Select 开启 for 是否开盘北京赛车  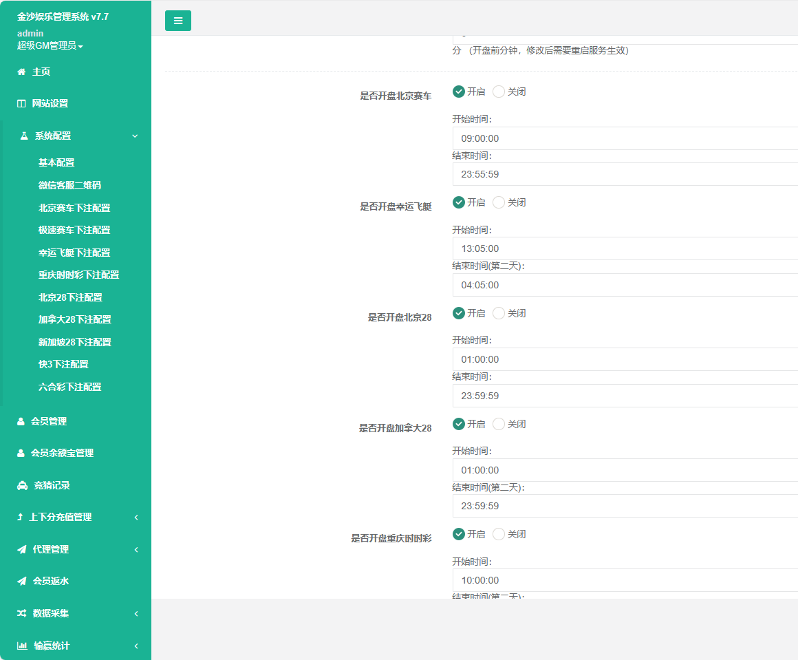click(x=459, y=92)
